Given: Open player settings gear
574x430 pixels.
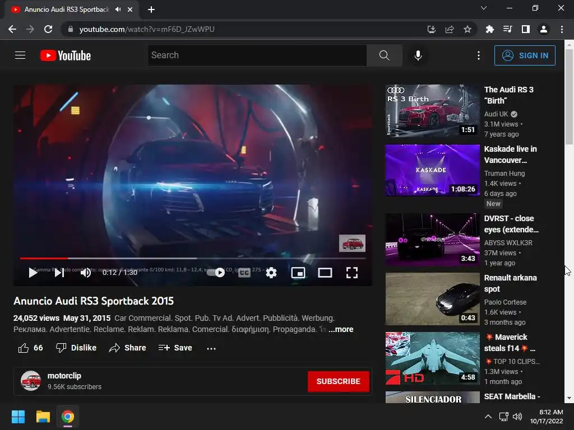Looking at the screenshot, I should pyautogui.click(x=271, y=273).
